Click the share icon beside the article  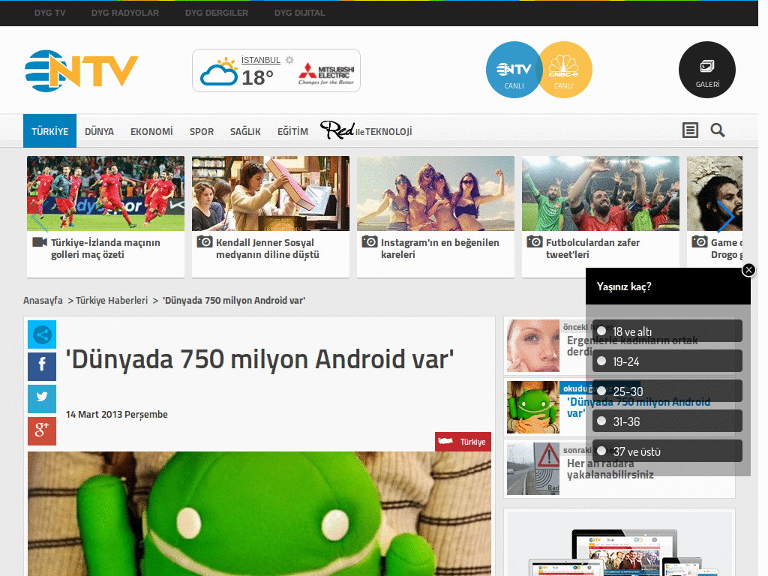pos(42,334)
